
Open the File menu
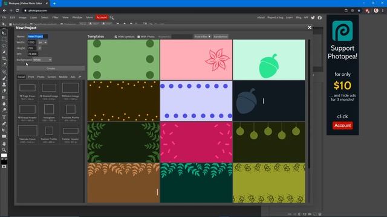coord(4,17)
